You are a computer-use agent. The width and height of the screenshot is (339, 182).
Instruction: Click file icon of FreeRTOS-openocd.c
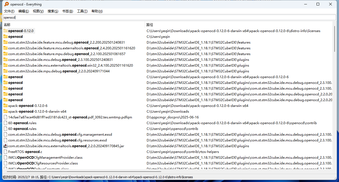point(5,152)
